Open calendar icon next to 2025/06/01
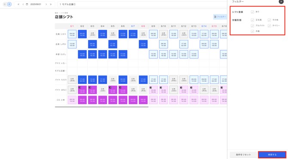This screenshot has width=288, height=159. tap(27, 4)
